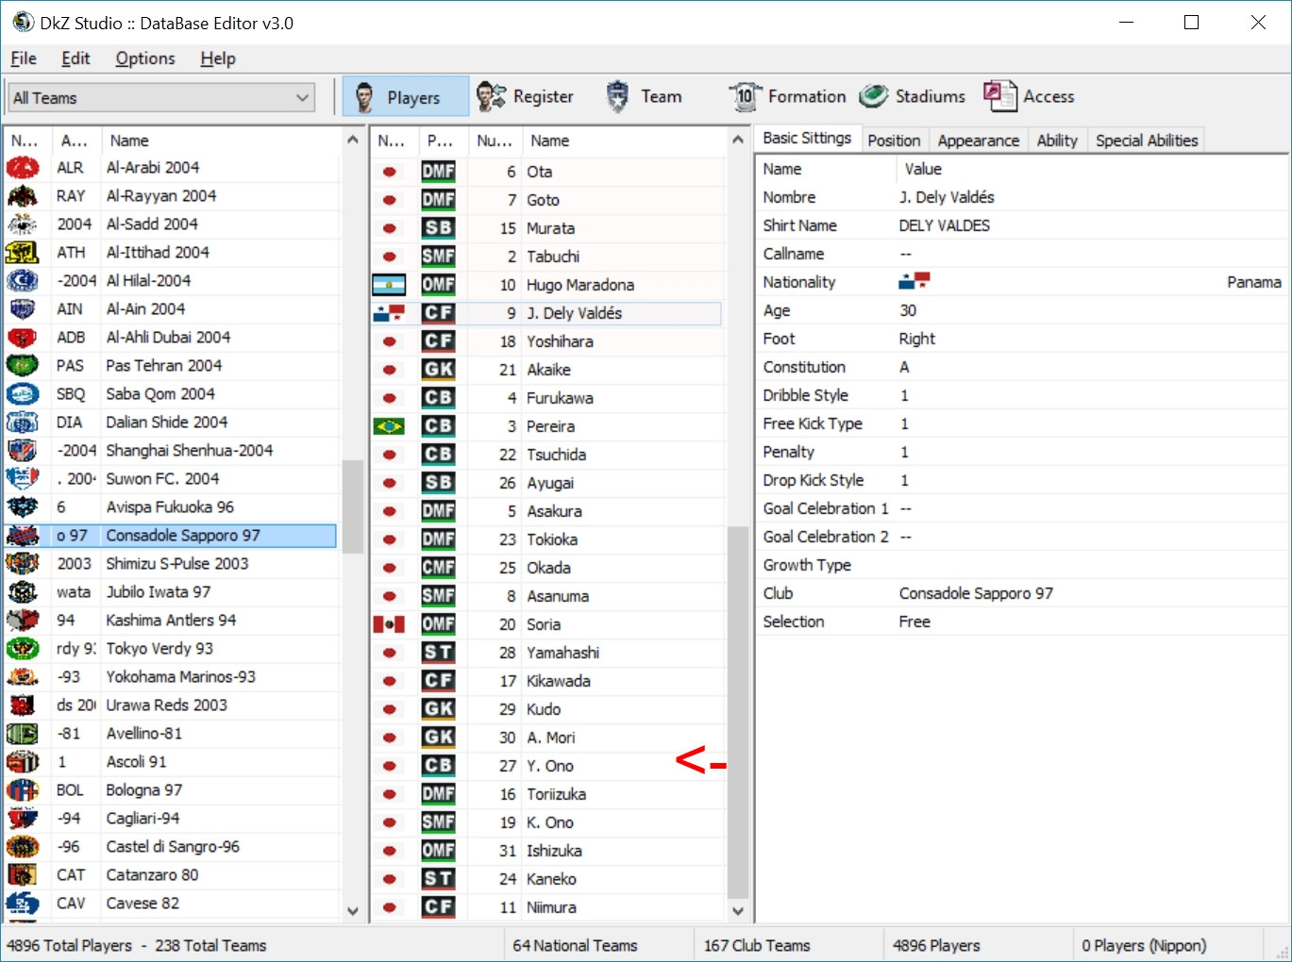
Task: Click the Club value Consadole Sapporo 97
Action: [x=976, y=593]
